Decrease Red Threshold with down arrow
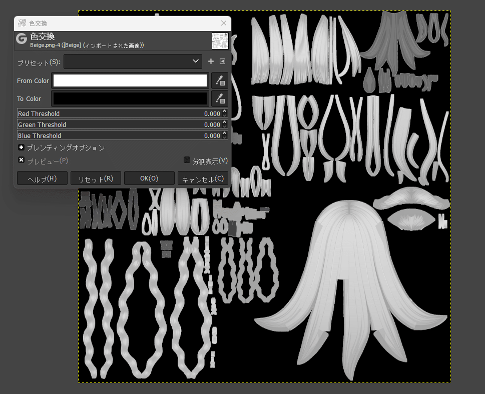485x394 pixels. click(225, 115)
